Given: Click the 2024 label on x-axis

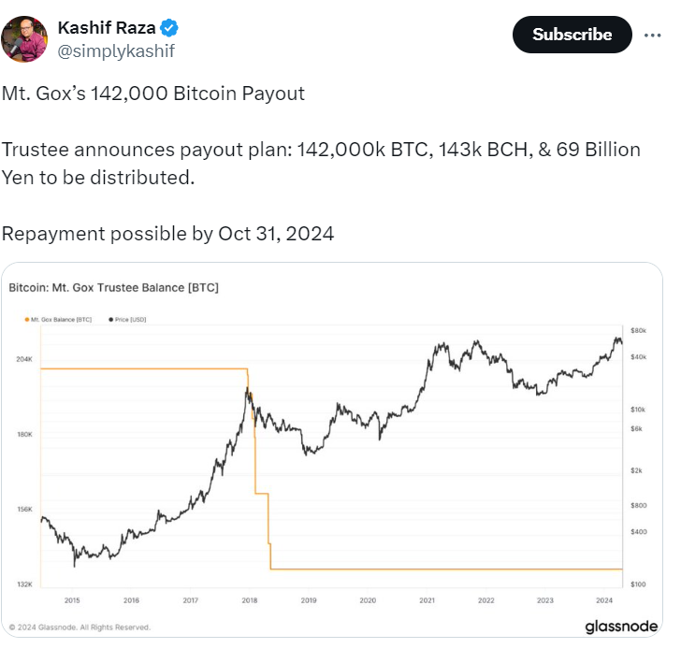Looking at the screenshot, I should click(604, 600).
